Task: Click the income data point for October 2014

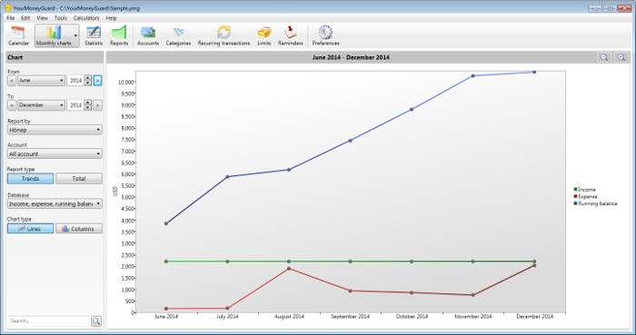Action: (x=412, y=261)
